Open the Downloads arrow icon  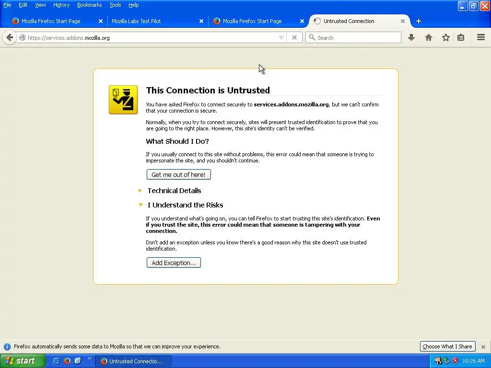[x=411, y=37]
